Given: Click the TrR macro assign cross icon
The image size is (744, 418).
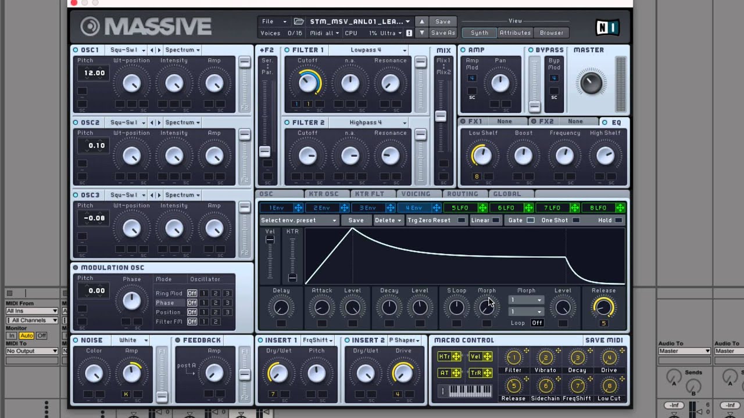Looking at the screenshot, I should [487, 373].
